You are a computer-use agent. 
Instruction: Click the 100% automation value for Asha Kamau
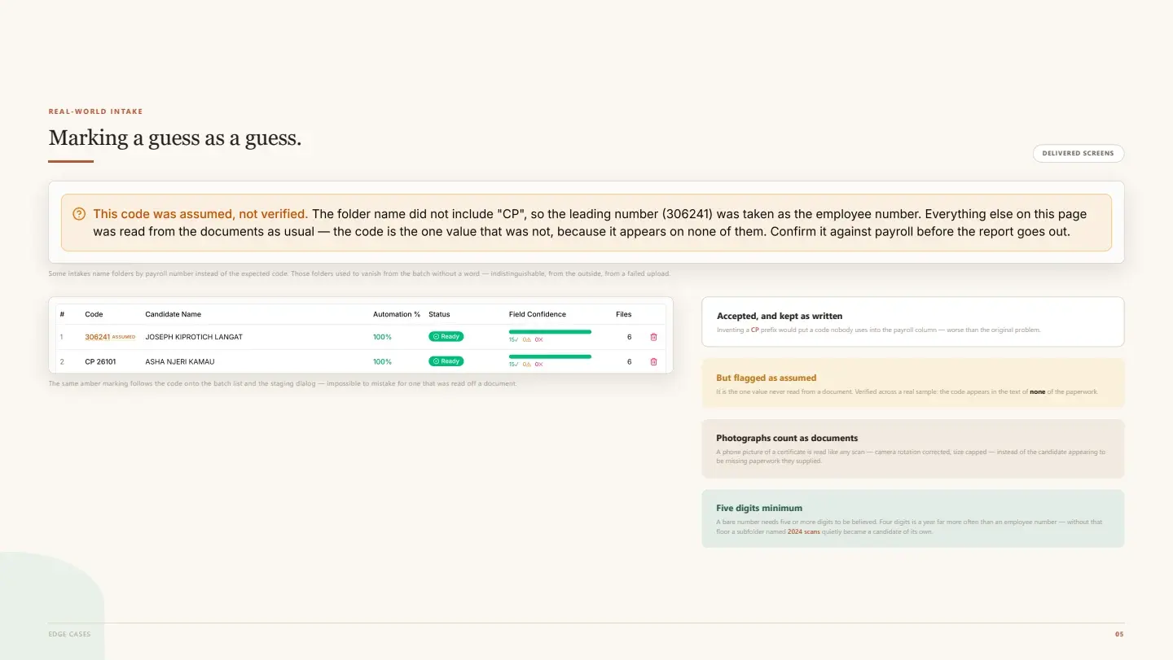[382, 361]
